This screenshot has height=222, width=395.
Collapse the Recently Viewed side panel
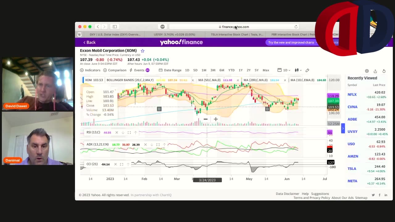(x=343, y=128)
